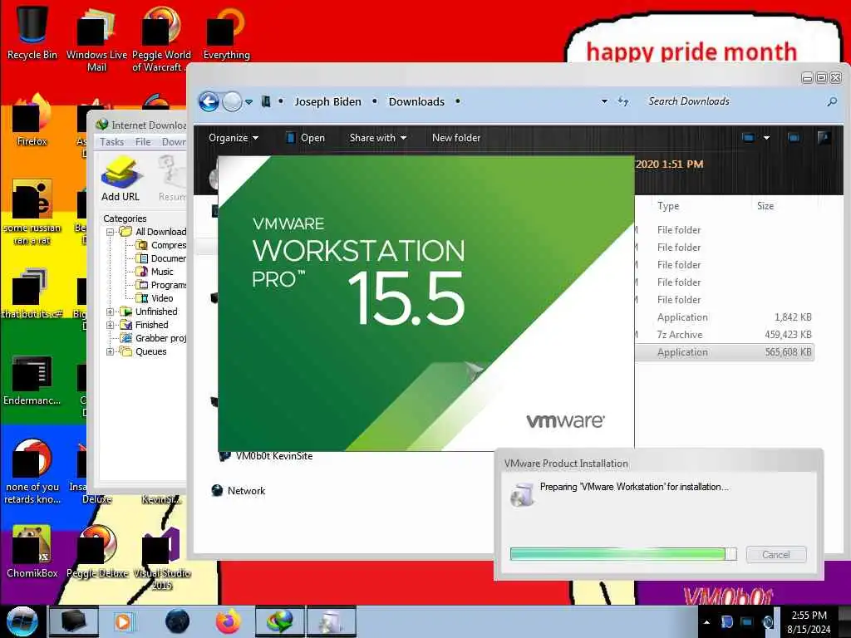
Task: Open the 'none of you' desktop icon
Action: (x=32, y=471)
